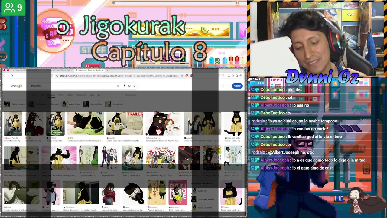This screenshot has height=218, width=387.
Task: Open the ebay.ca pink cover image result
Action: click(178, 193)
